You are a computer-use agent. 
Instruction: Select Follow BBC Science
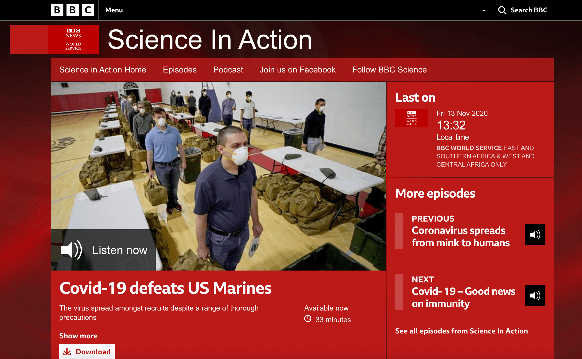point(389,70)
